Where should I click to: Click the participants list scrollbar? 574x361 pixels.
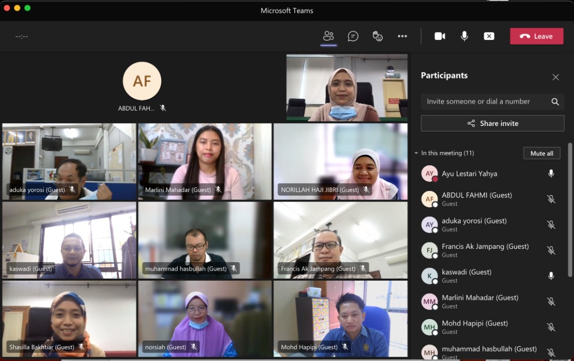click(x=570, y=210)
